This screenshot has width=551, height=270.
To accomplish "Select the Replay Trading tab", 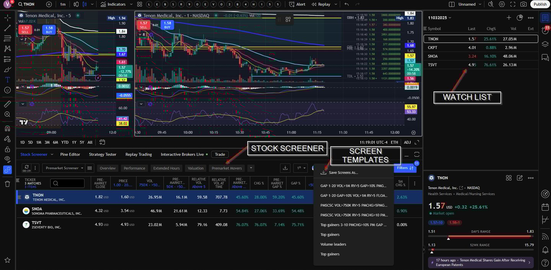I will click(139, 155).
